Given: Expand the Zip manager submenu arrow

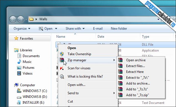Looking at the screenshot, I should click(114, 60).
